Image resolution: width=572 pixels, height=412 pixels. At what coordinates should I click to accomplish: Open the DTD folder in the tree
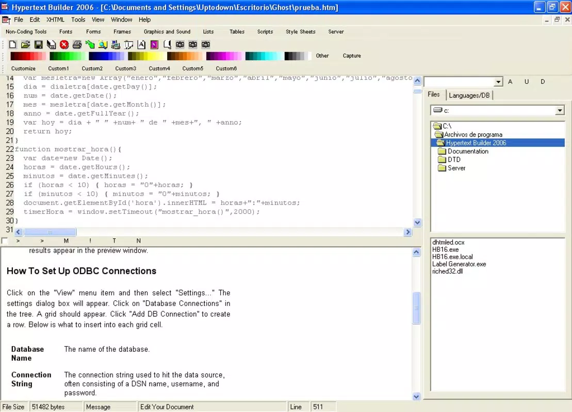(x=449, y=160)
